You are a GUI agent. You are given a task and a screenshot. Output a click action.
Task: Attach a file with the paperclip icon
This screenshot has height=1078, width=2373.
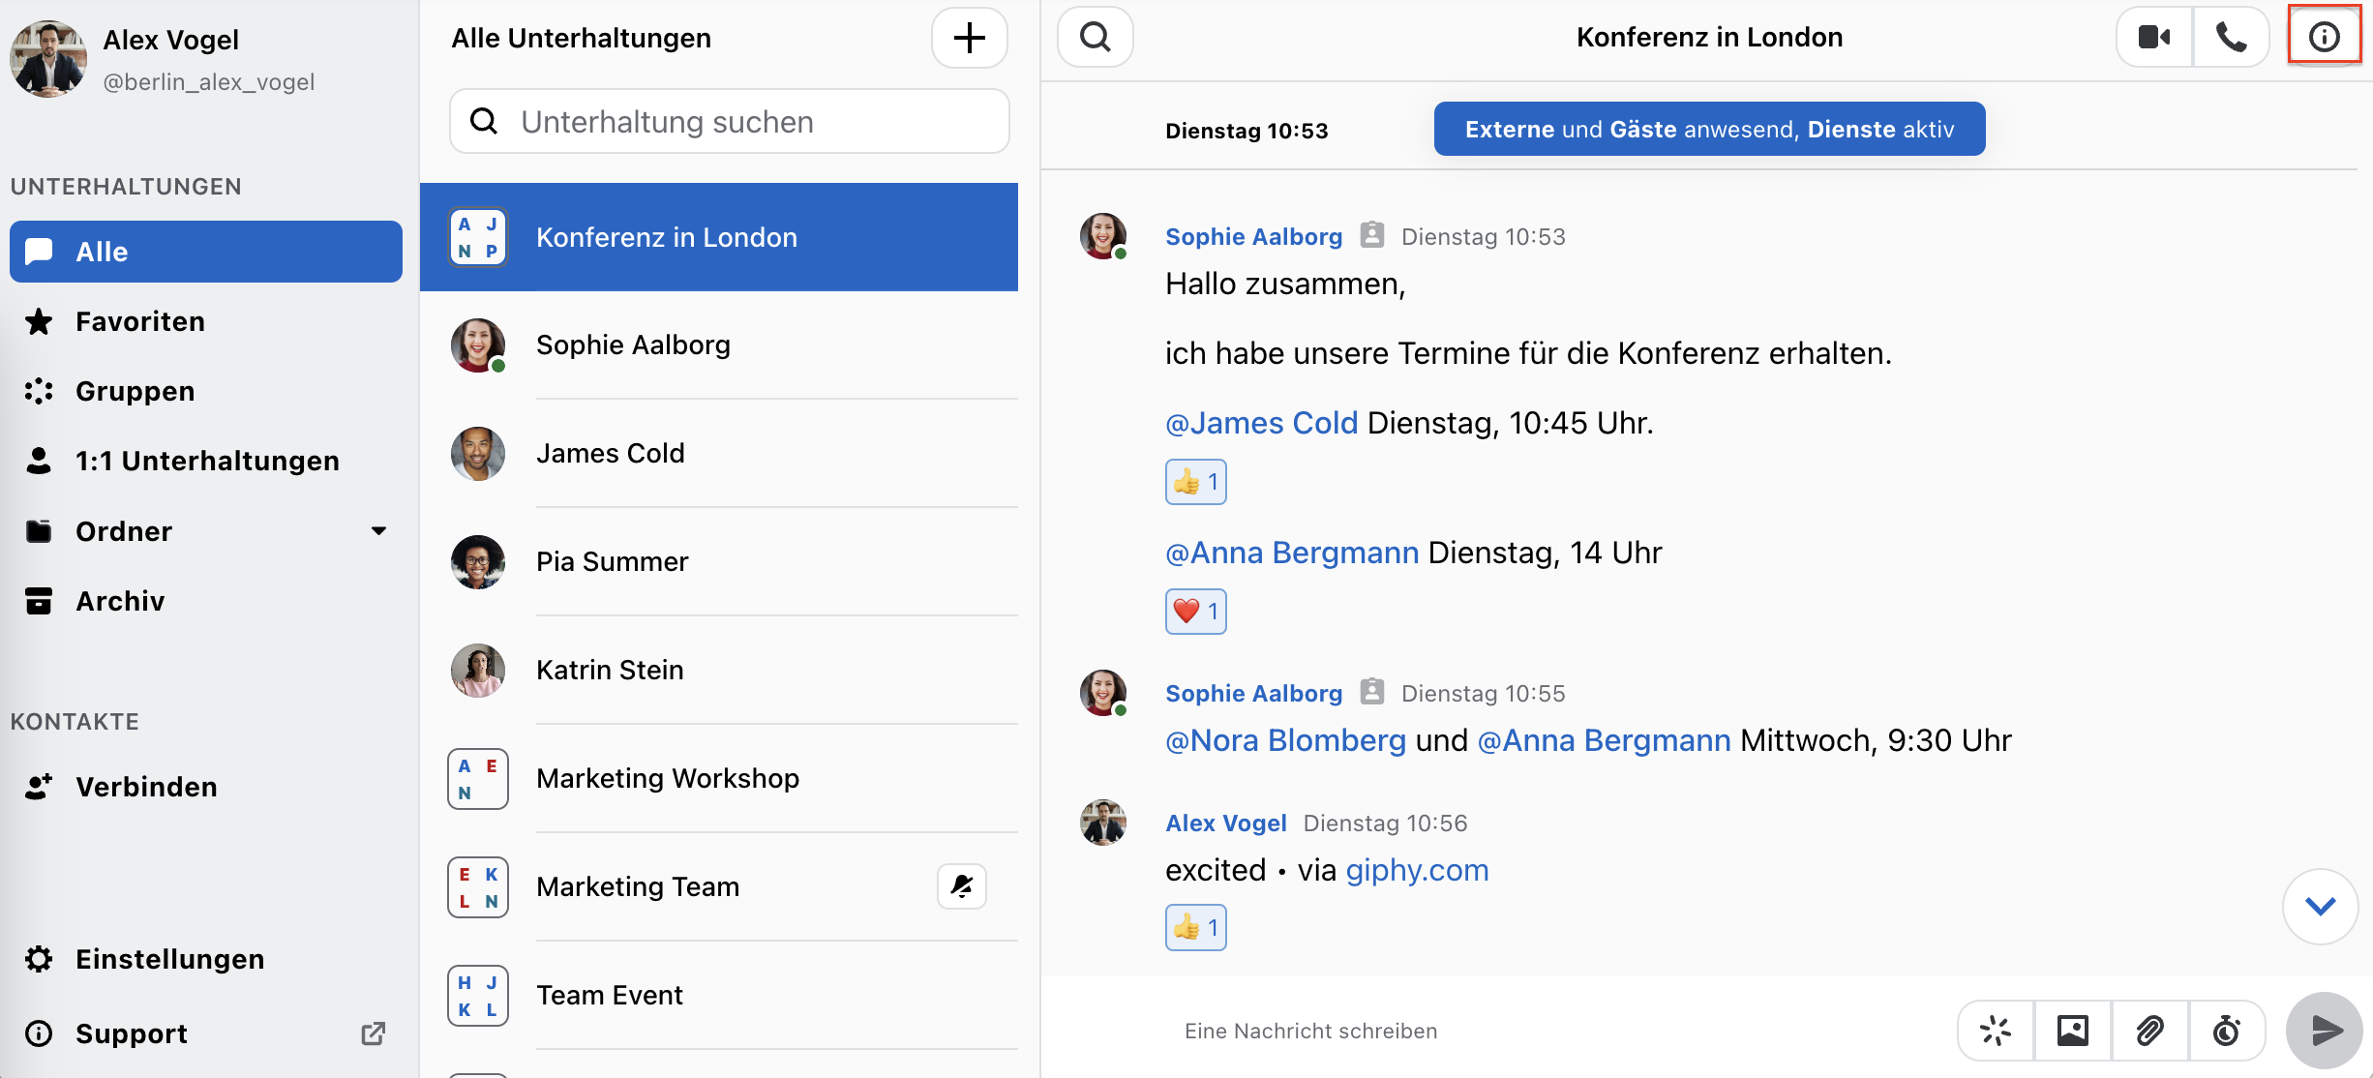click(x=2149, y=1031)
